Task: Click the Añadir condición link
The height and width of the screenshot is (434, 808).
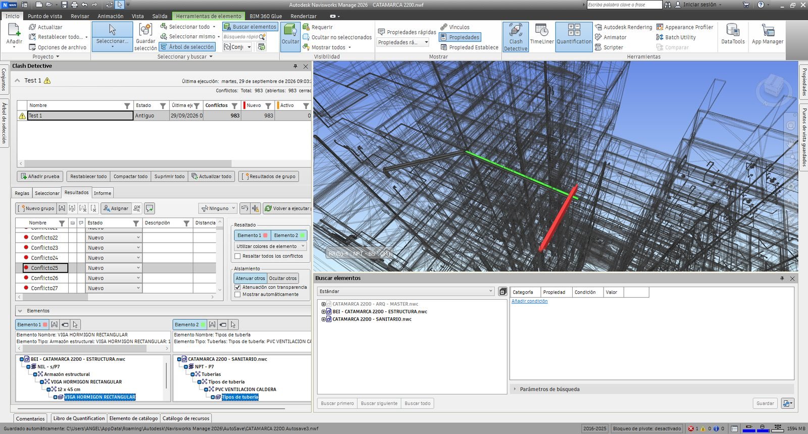Action: [529, 301]
